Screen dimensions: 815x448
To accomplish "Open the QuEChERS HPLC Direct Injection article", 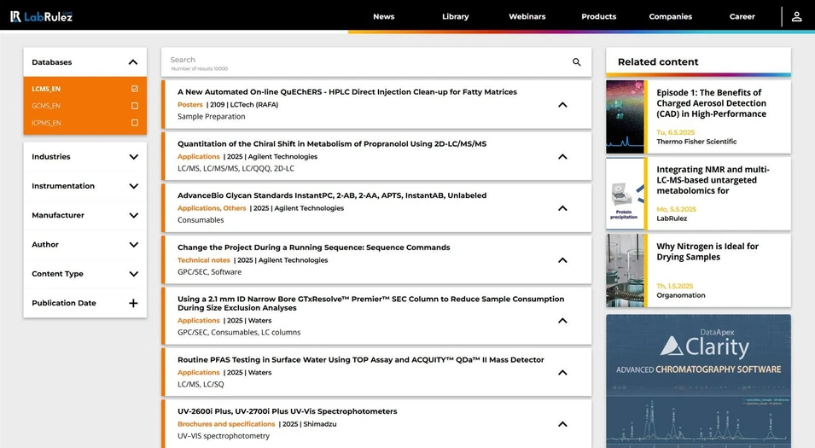I will point(347,92).
